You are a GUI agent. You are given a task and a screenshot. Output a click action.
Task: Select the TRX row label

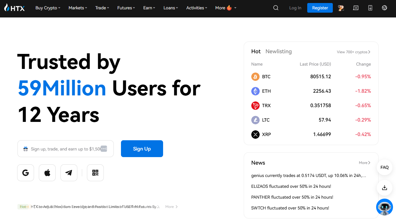[266, 106]
